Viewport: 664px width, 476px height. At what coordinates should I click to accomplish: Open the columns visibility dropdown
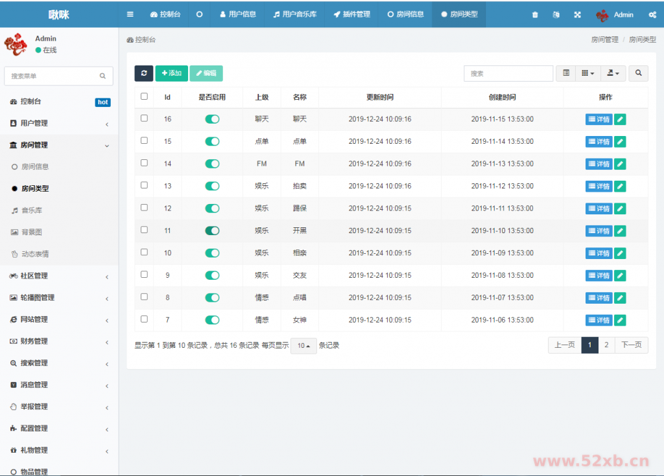click(x=587, y=73)
